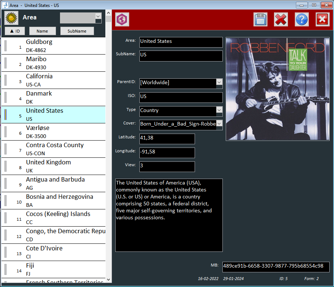
Task: Save the record with the floppy disk icon
Action: point(260,19)
